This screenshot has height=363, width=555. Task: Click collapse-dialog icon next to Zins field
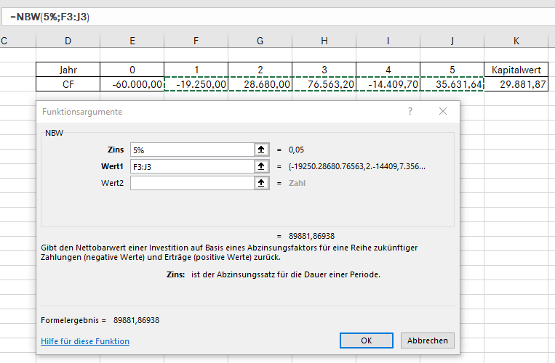pyautogui.click(x=261, y=150)
